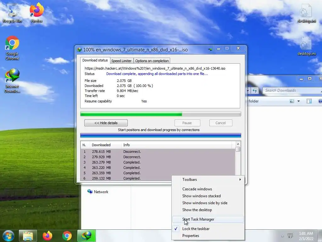
Task: Choose Cascade windows from context menu
Action: coord(208,189)
